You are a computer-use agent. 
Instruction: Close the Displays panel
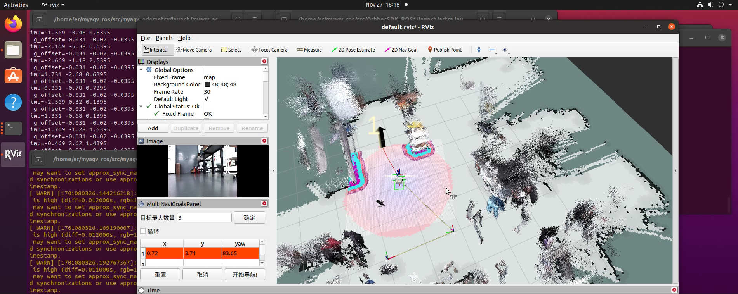click(264, 61)
